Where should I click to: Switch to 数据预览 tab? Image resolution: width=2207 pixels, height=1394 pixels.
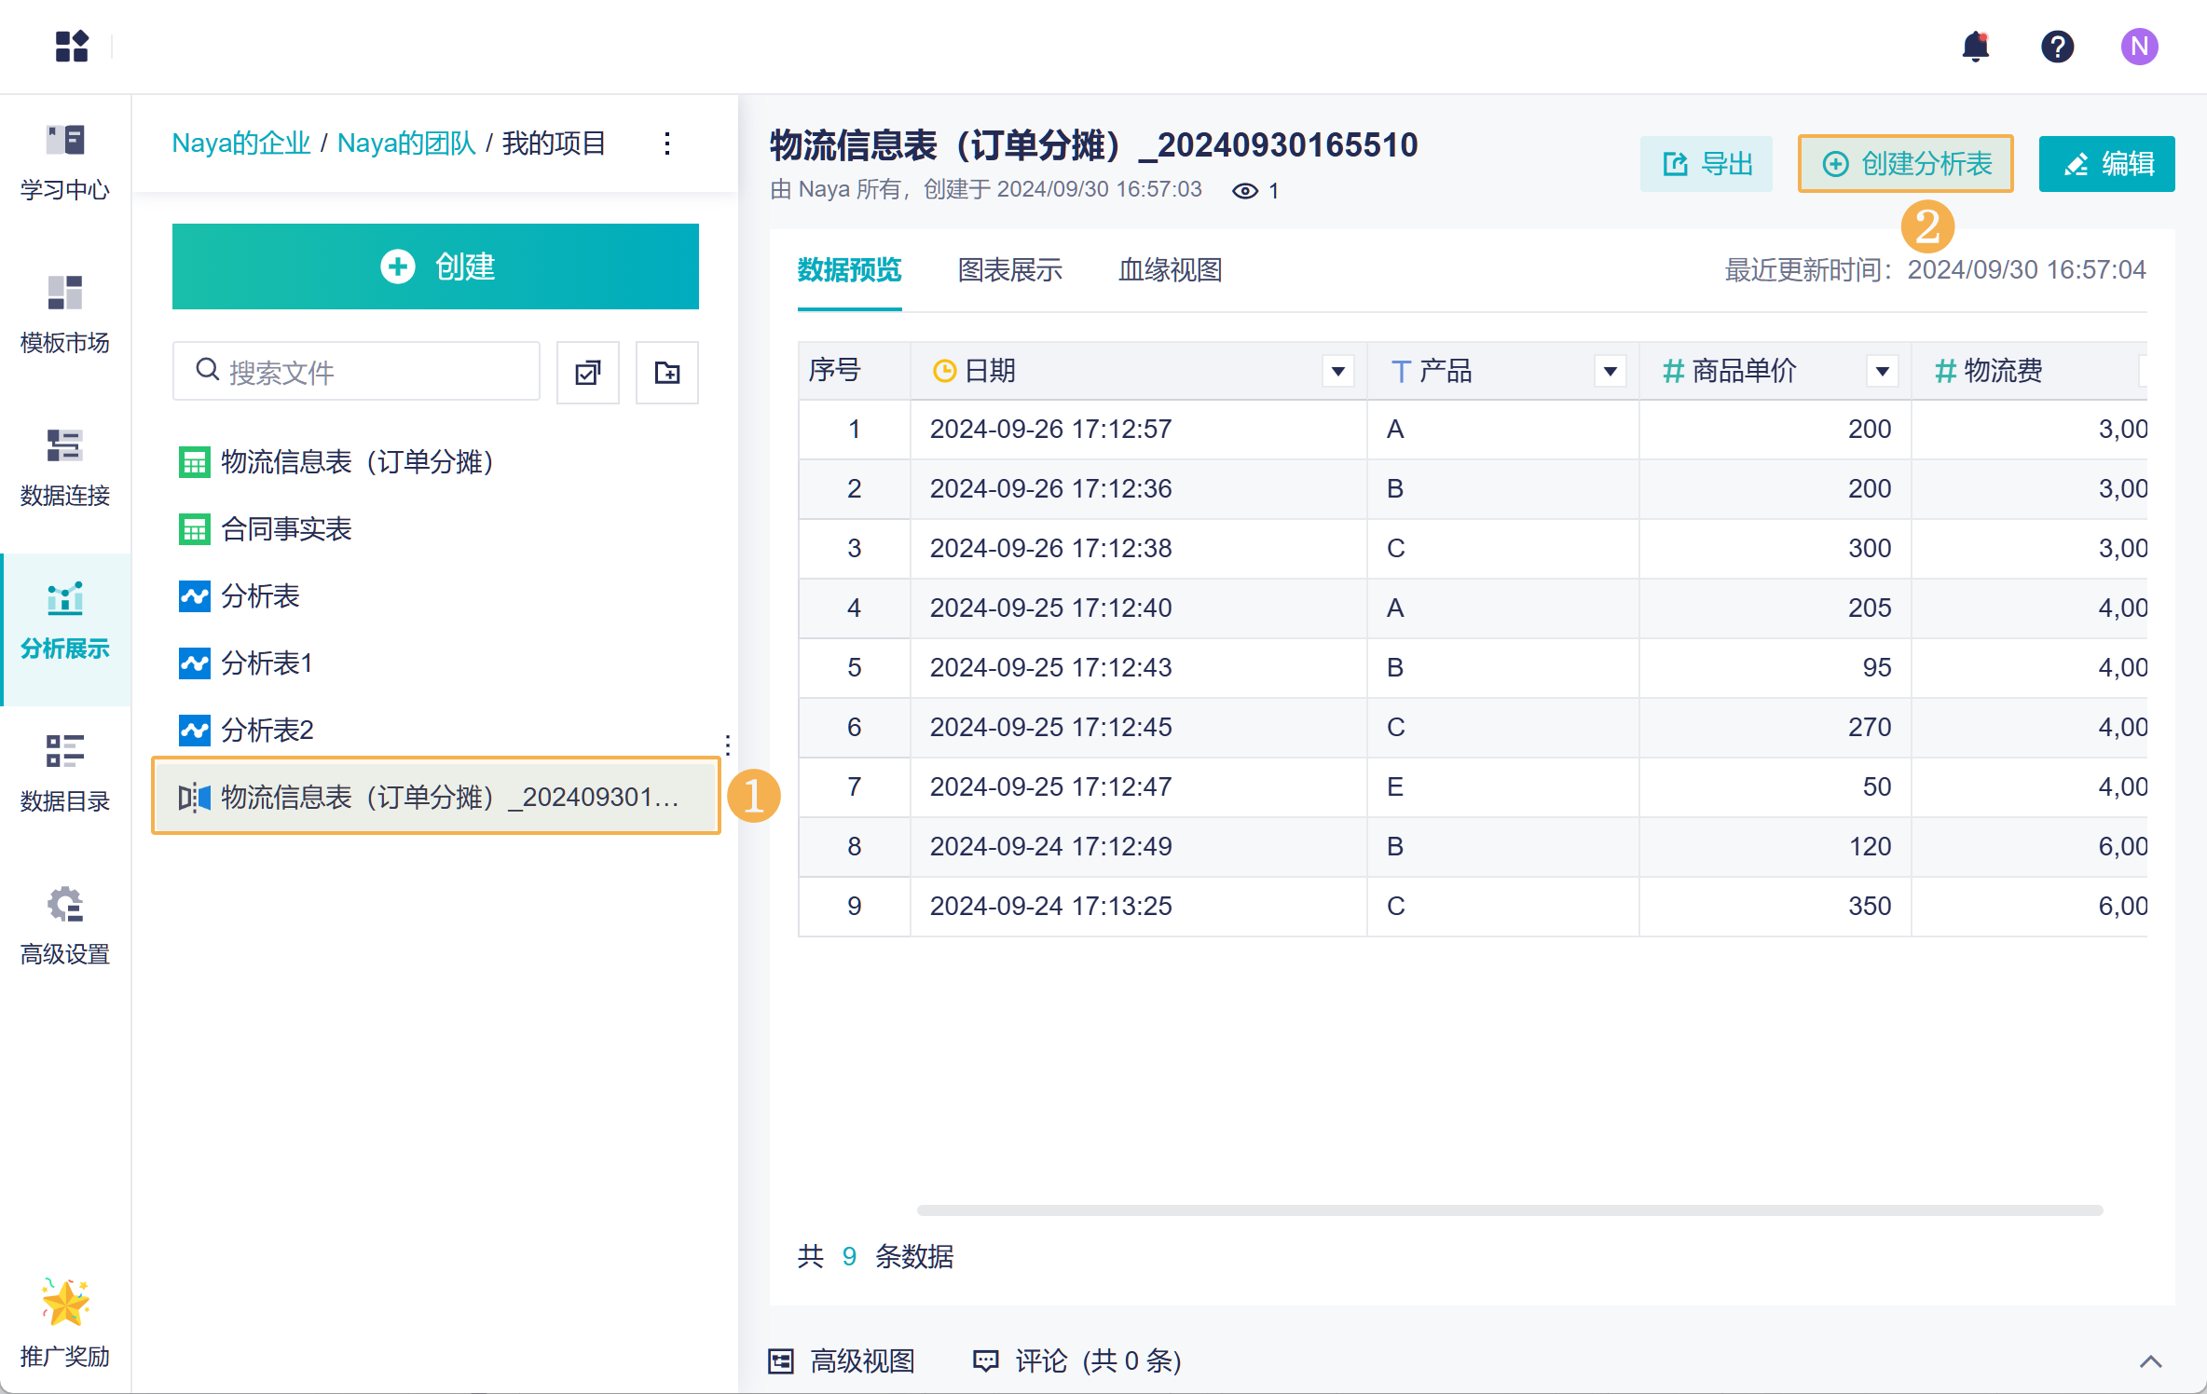[849, 270]
